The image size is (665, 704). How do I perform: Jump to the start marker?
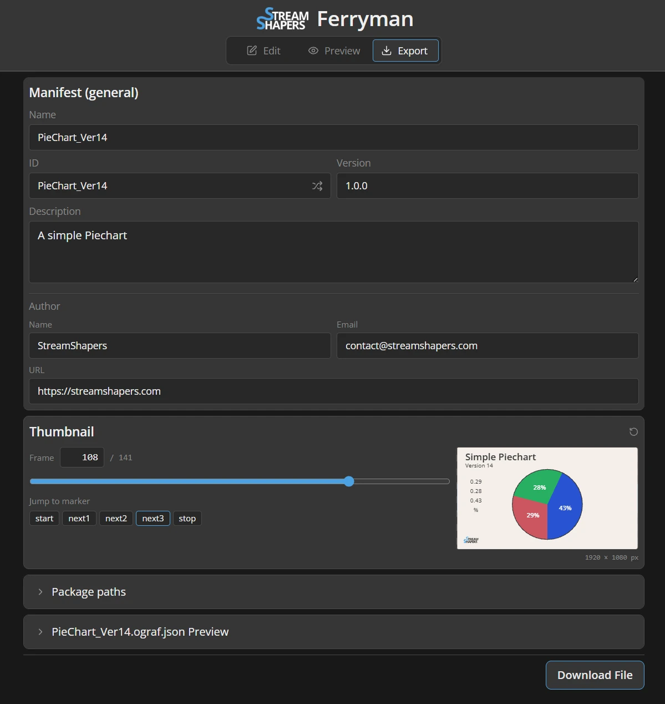pos(44,519)
